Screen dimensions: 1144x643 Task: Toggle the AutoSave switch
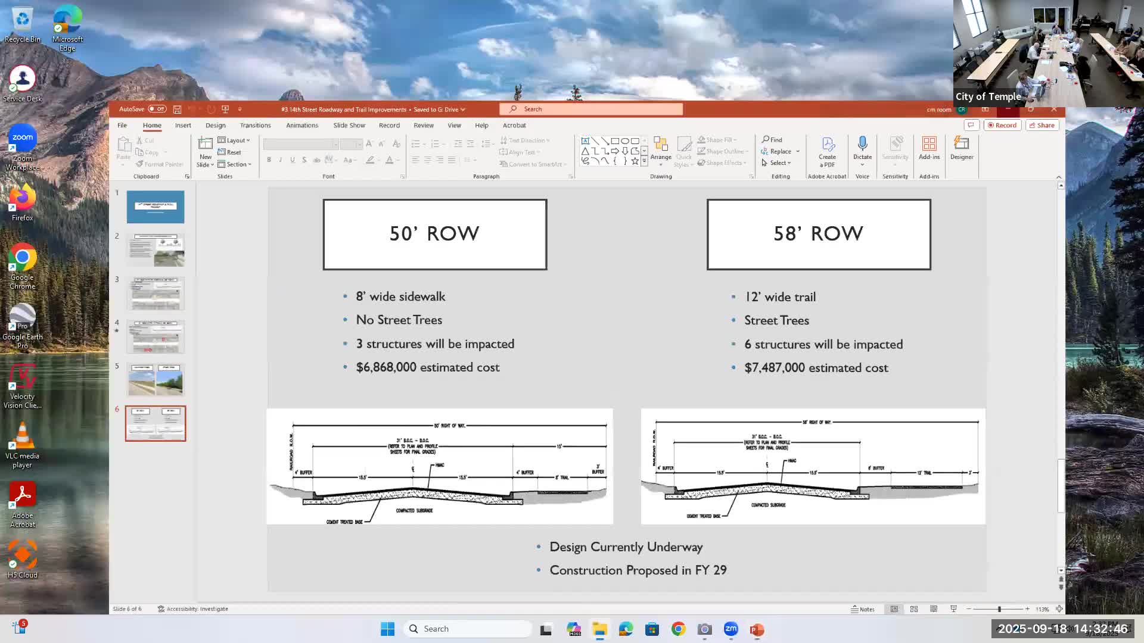click(x=157, y=110)
